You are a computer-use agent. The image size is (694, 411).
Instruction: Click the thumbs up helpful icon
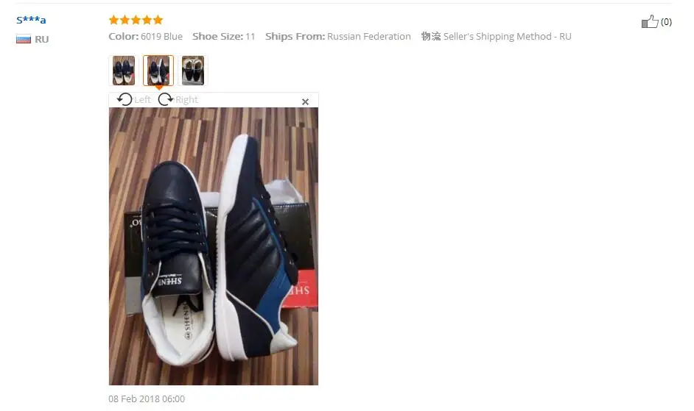[650, 21]
